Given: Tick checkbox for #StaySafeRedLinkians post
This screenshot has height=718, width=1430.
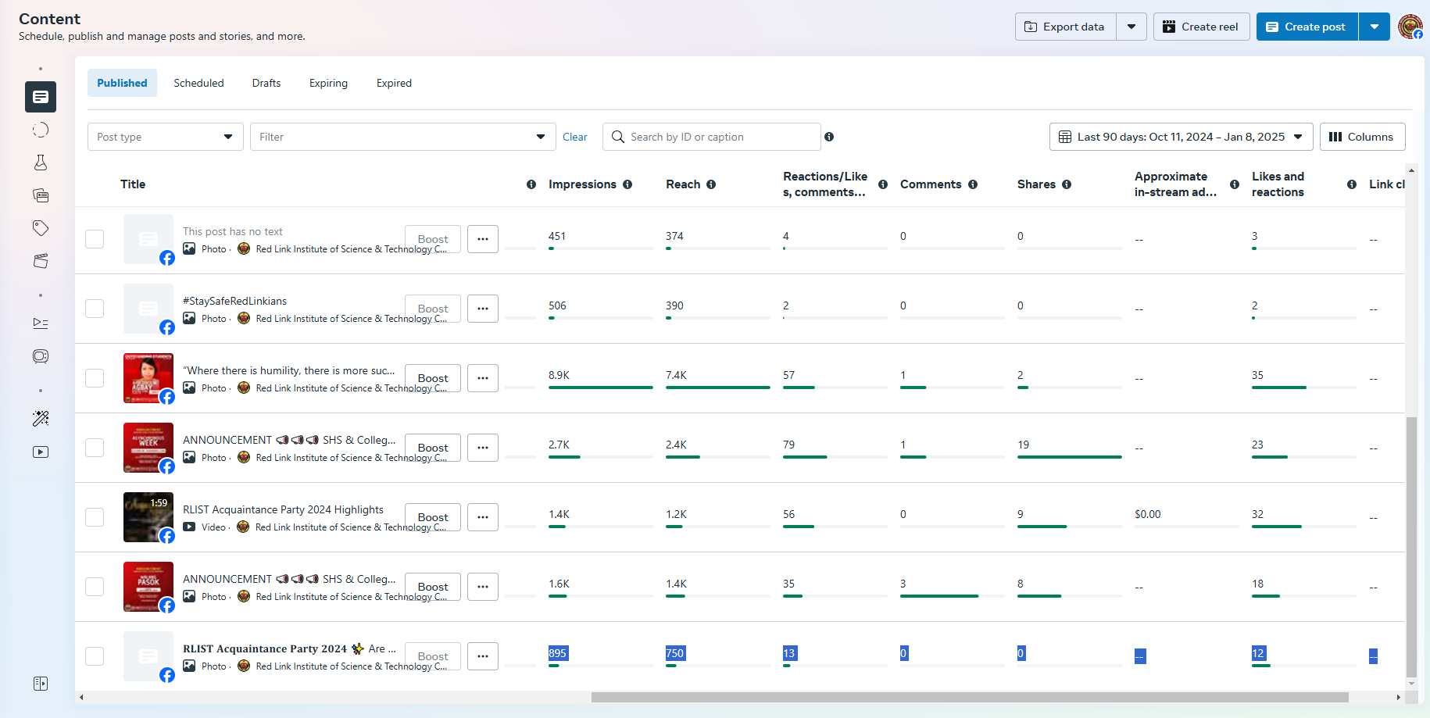Looking at the screenshot, I should (x=95, y=309).
